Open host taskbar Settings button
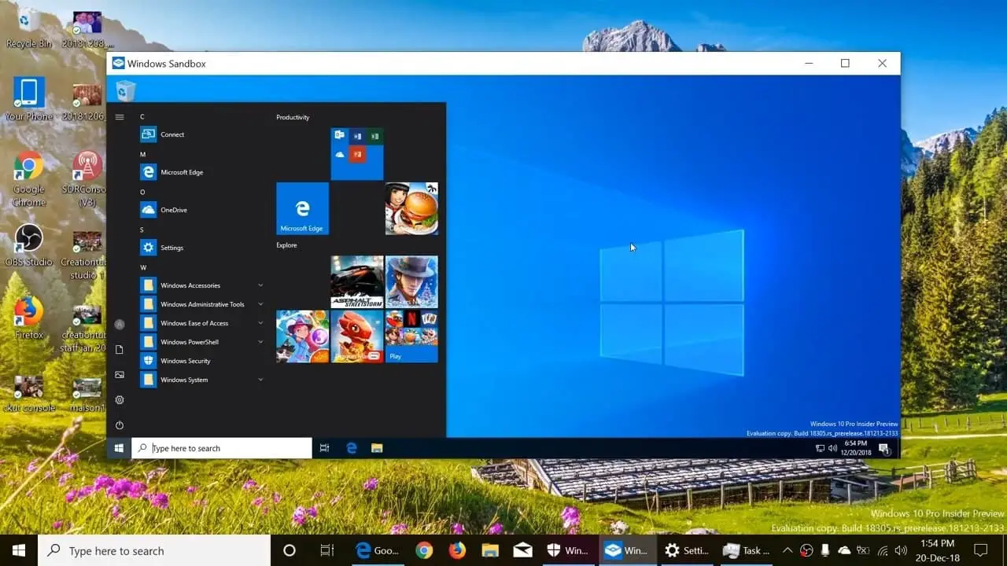 click(686, 550)
